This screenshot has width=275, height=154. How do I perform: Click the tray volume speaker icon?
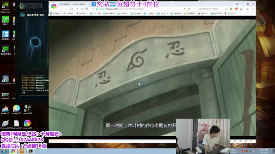[x=254, y=151]
